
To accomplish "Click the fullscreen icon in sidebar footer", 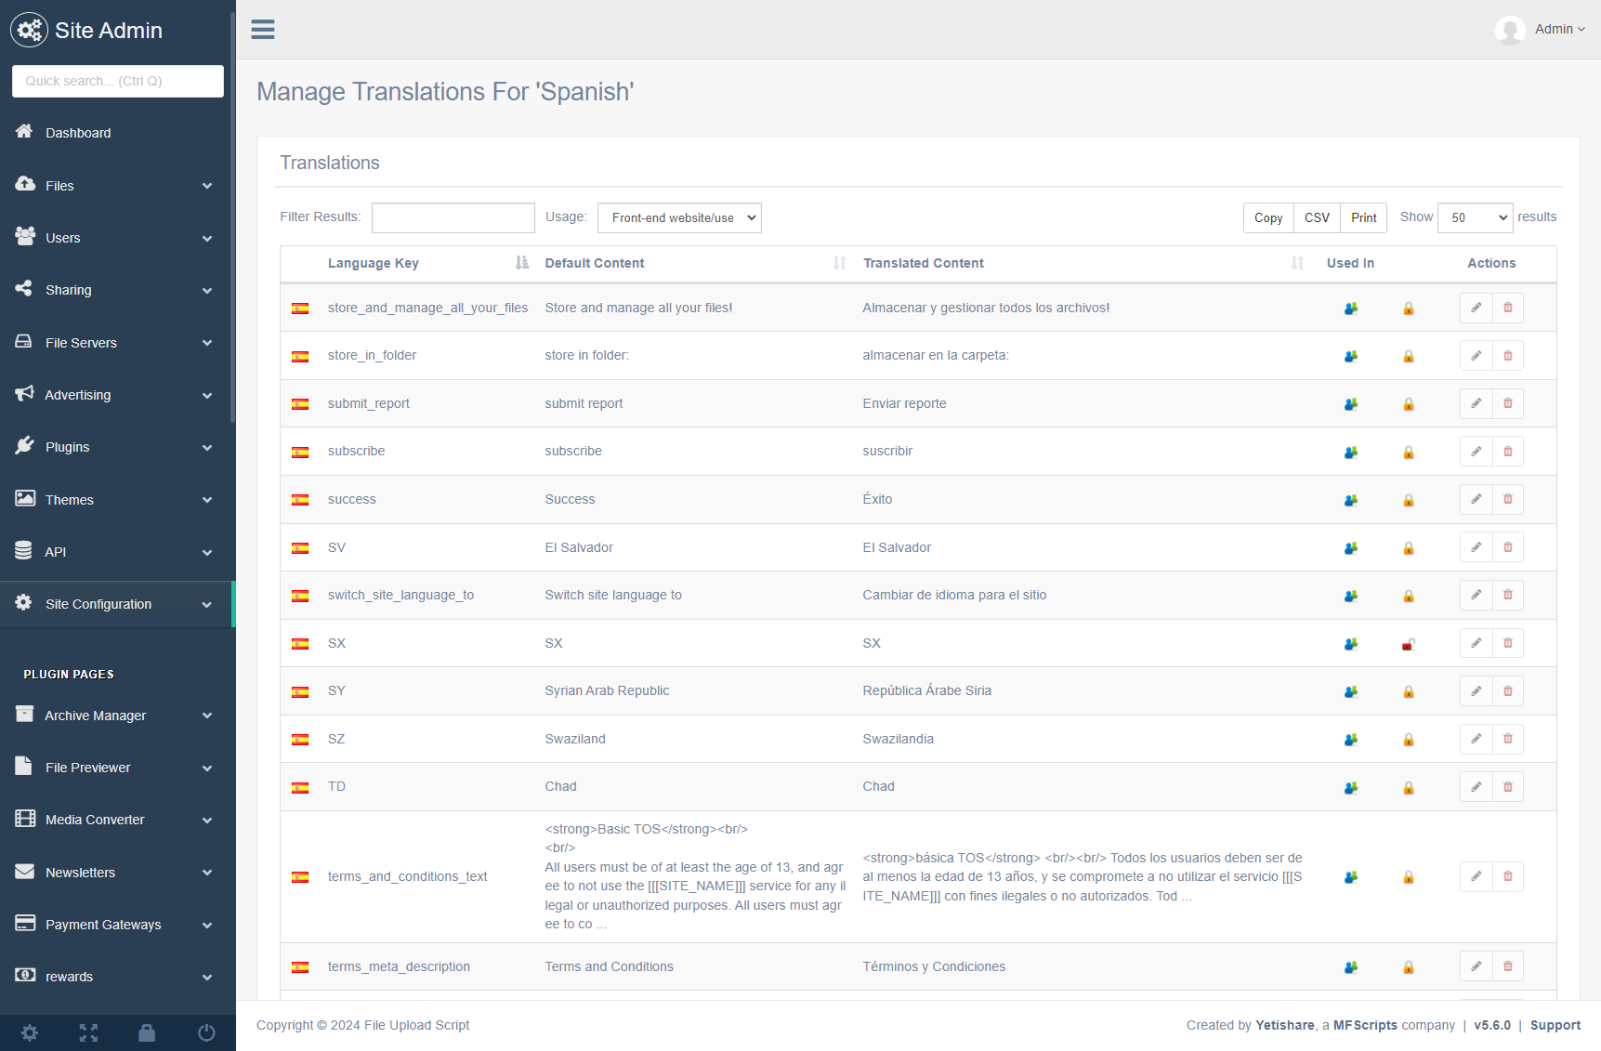I will pyautogui.click(x=88, y=1032).
